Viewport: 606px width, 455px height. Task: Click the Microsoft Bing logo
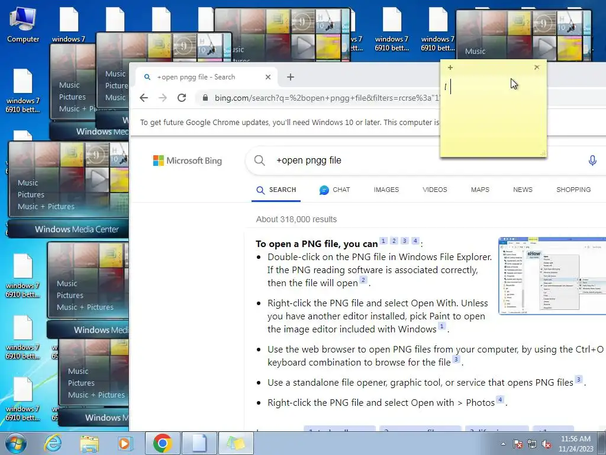coord(188,161)
